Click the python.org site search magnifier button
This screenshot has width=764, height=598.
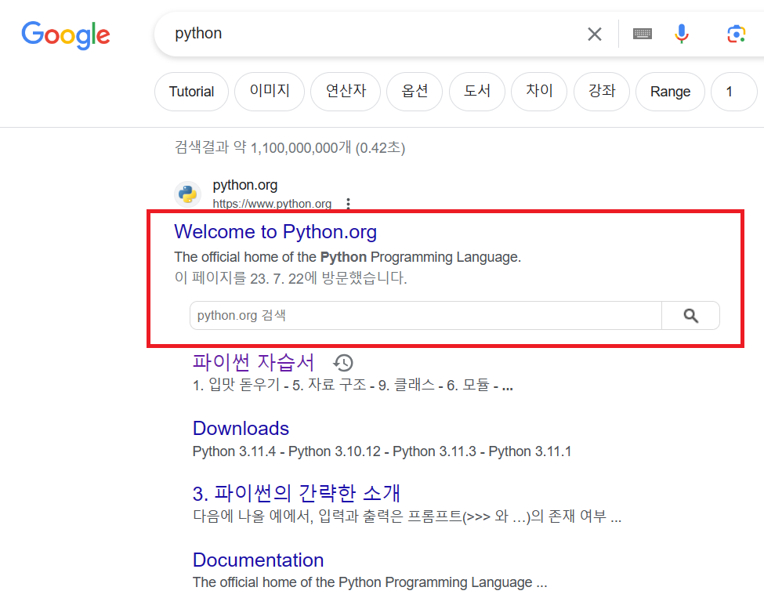tap(690, 316)
